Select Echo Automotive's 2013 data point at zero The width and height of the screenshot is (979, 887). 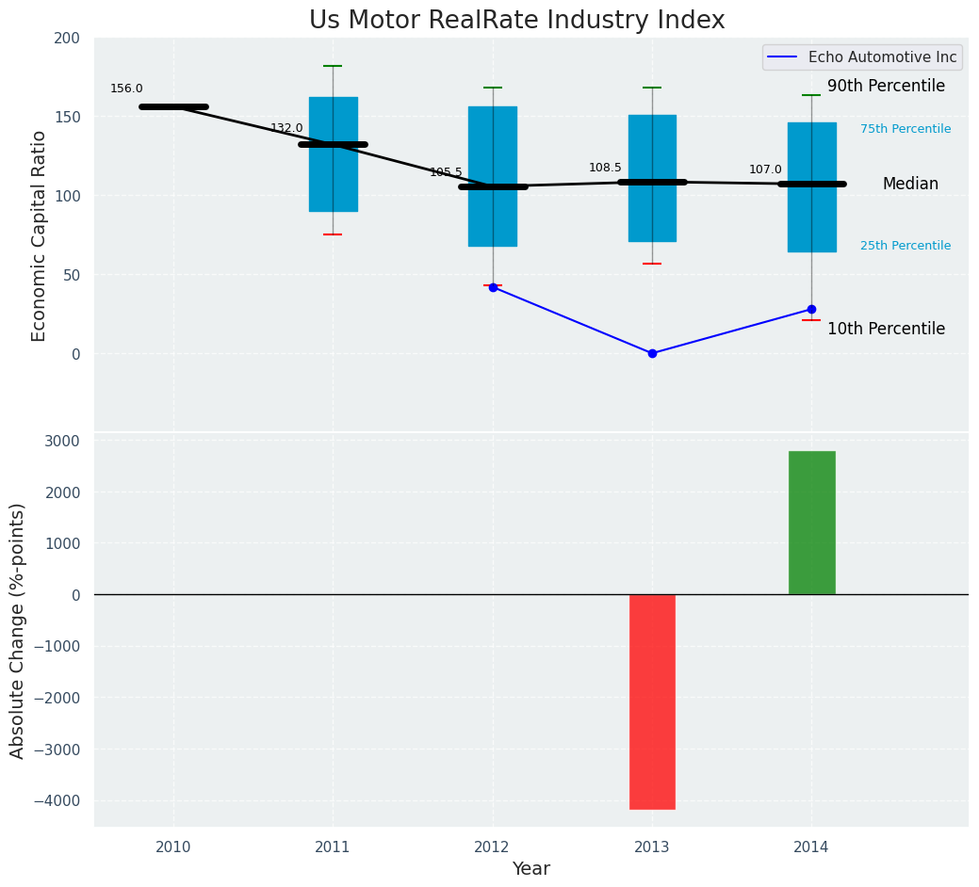point(652,353)
